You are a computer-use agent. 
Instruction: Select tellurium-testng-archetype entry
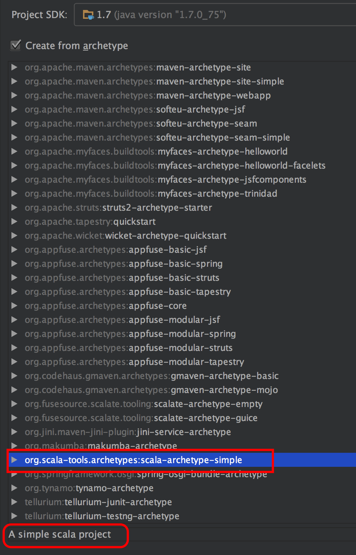102,516
